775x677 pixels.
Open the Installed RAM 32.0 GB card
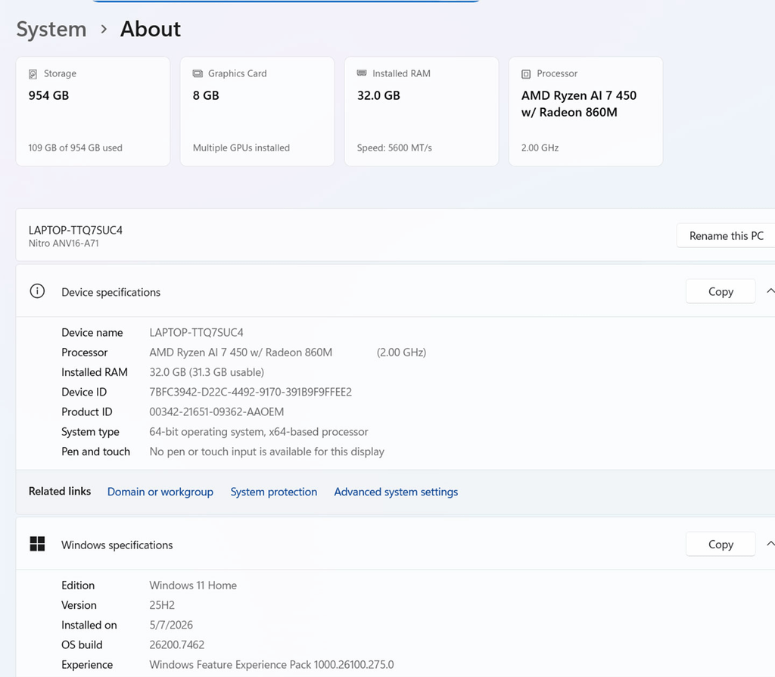click(422, 111)
